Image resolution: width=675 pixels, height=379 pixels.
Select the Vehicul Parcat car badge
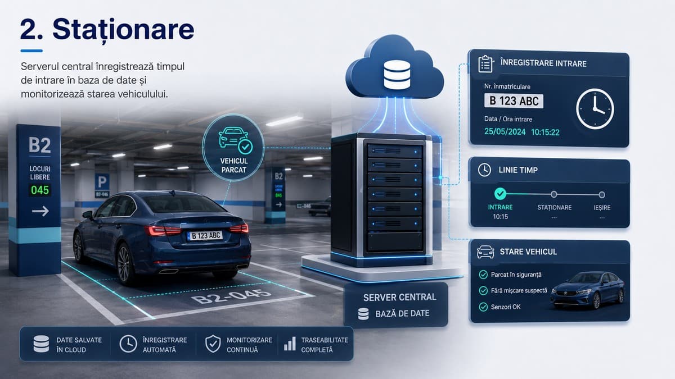click(x=234, y=147)
